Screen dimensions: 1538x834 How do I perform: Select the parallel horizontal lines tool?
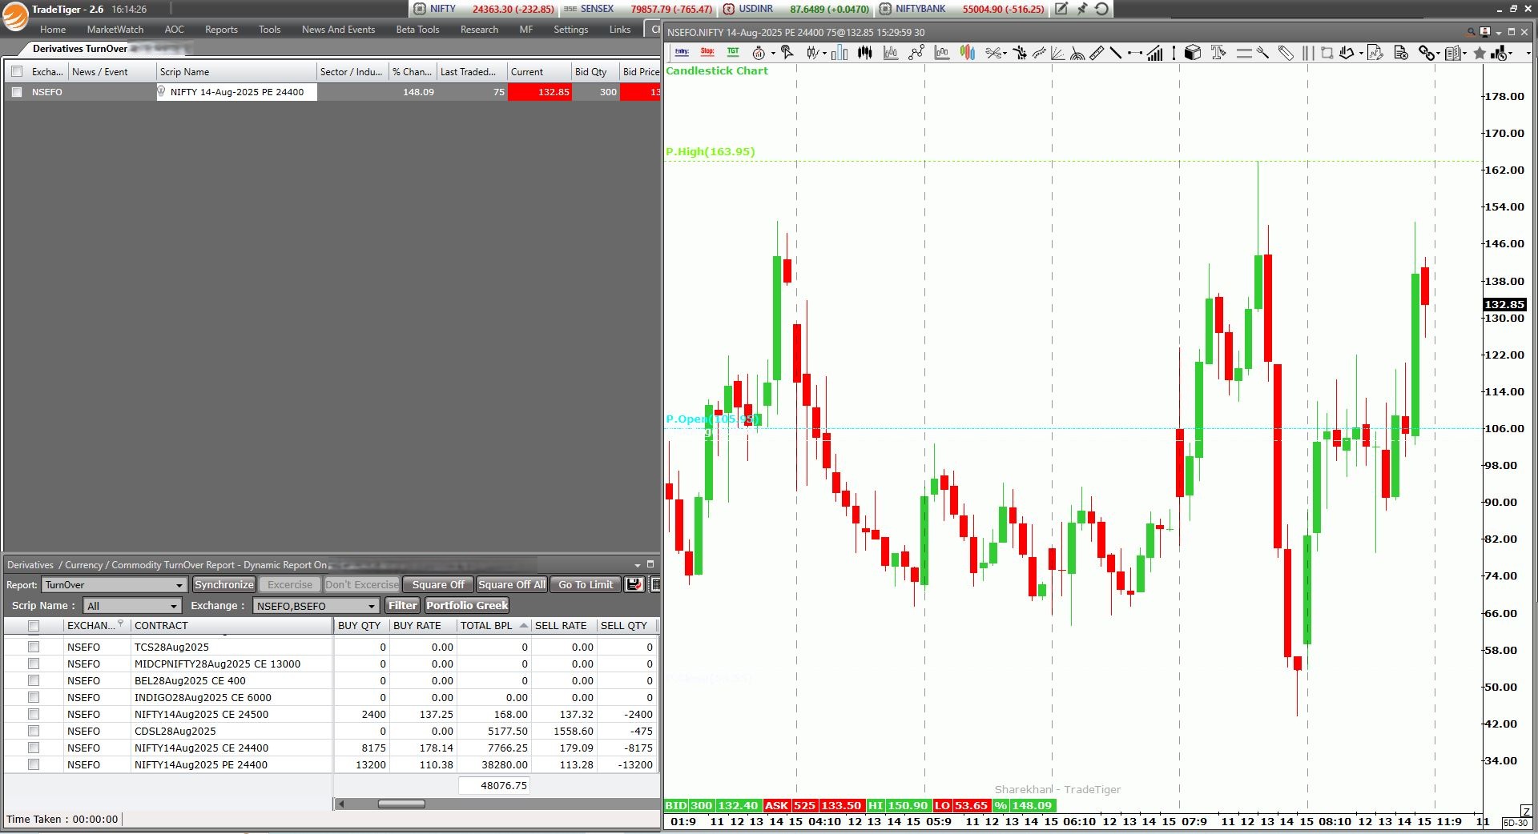[x=1244, y=53]
